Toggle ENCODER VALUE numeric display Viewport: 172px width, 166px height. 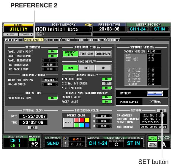click(x=107, y=97)
